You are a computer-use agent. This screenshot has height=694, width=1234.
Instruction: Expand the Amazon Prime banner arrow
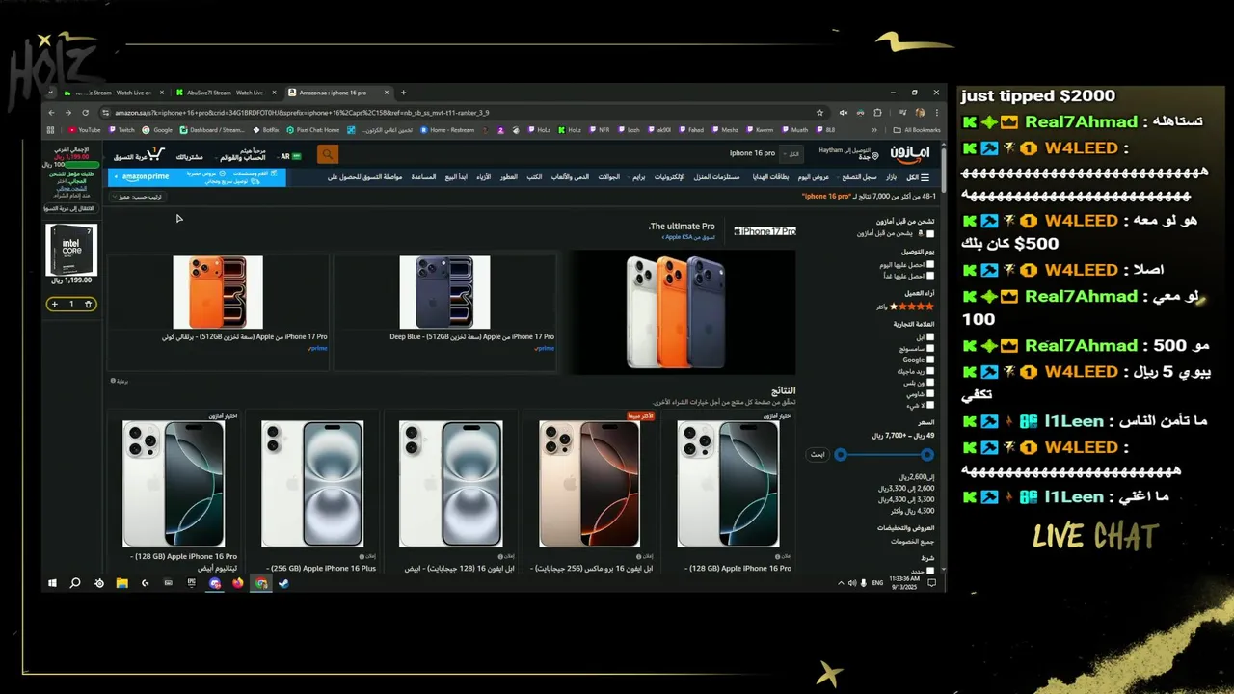pos(115,177)
